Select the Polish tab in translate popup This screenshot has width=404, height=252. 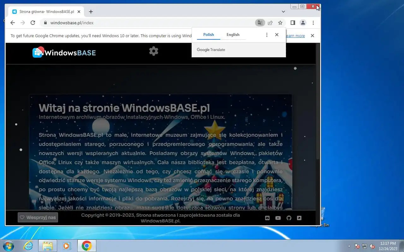(x=209, y=35)
